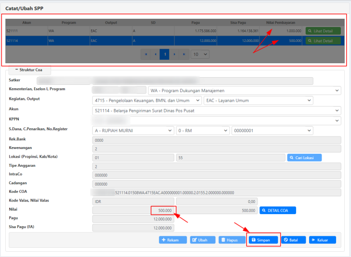Expand the Kegiatan dropdown 4715
This screenshot has width=351, height=257.
147,100
